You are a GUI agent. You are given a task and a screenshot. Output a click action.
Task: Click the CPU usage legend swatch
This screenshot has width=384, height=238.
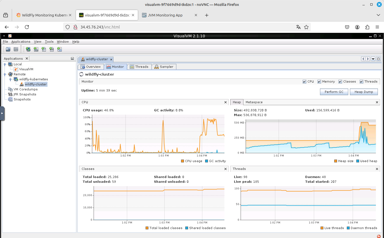click(x=182, y=161)
